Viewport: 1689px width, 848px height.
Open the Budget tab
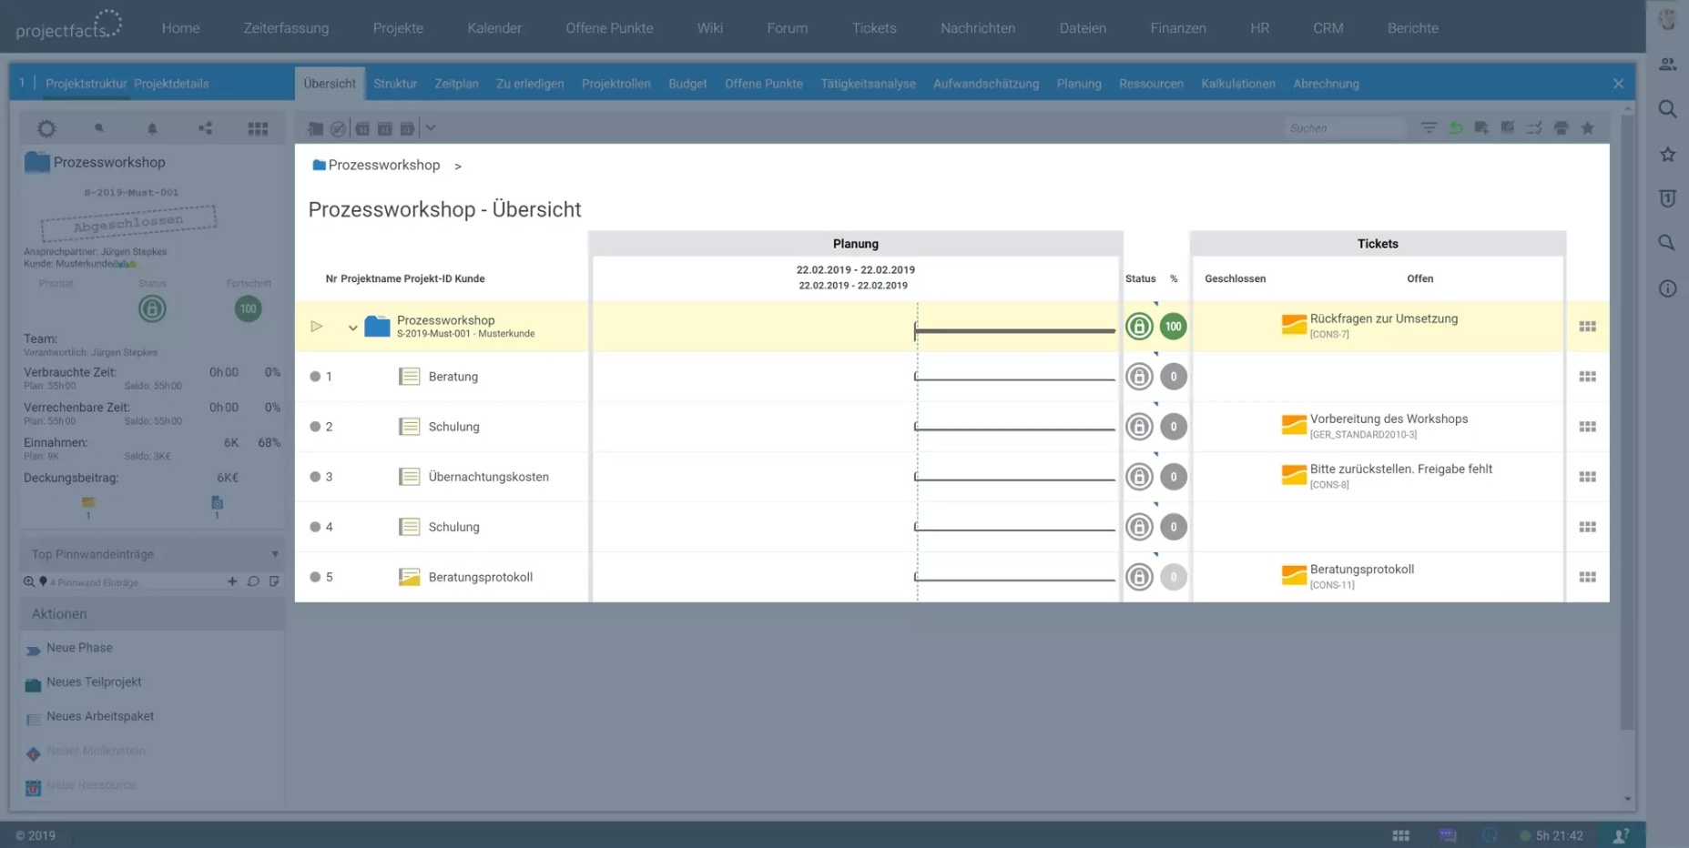click(687, 84)
